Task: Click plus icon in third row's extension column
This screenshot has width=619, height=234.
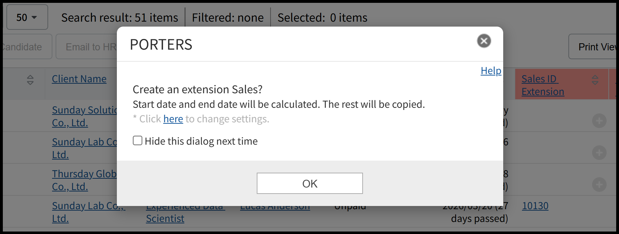Action: coord(599,184)
